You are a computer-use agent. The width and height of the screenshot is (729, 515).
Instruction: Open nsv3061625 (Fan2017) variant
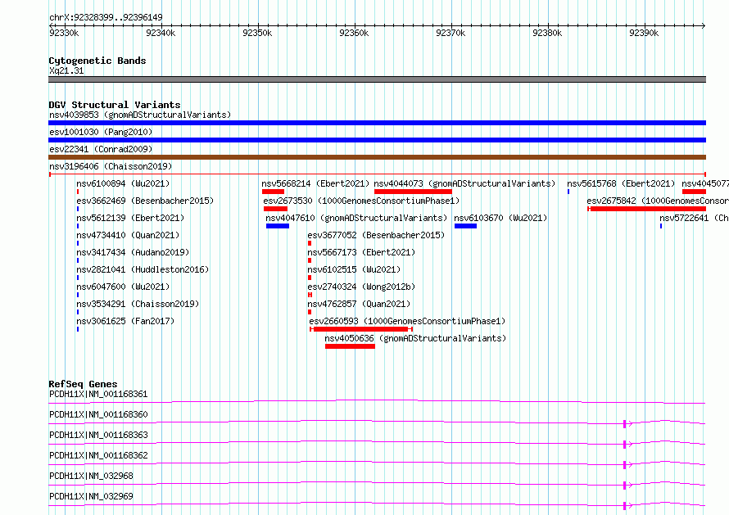click(x=125, y=321)
